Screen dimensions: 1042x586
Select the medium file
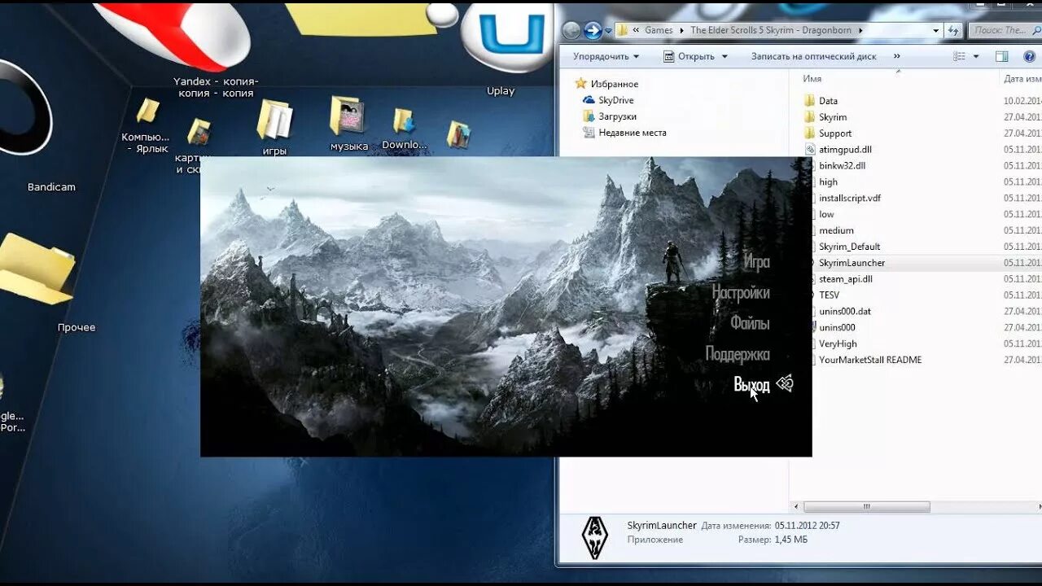836,230
